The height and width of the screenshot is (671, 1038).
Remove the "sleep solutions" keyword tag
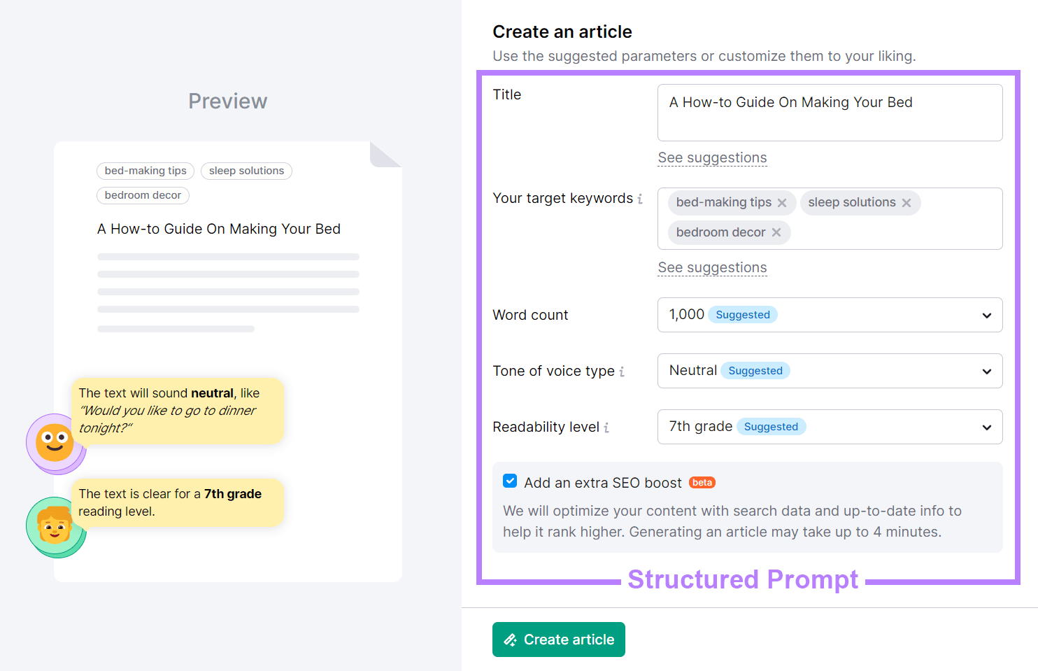pos(907,202)
